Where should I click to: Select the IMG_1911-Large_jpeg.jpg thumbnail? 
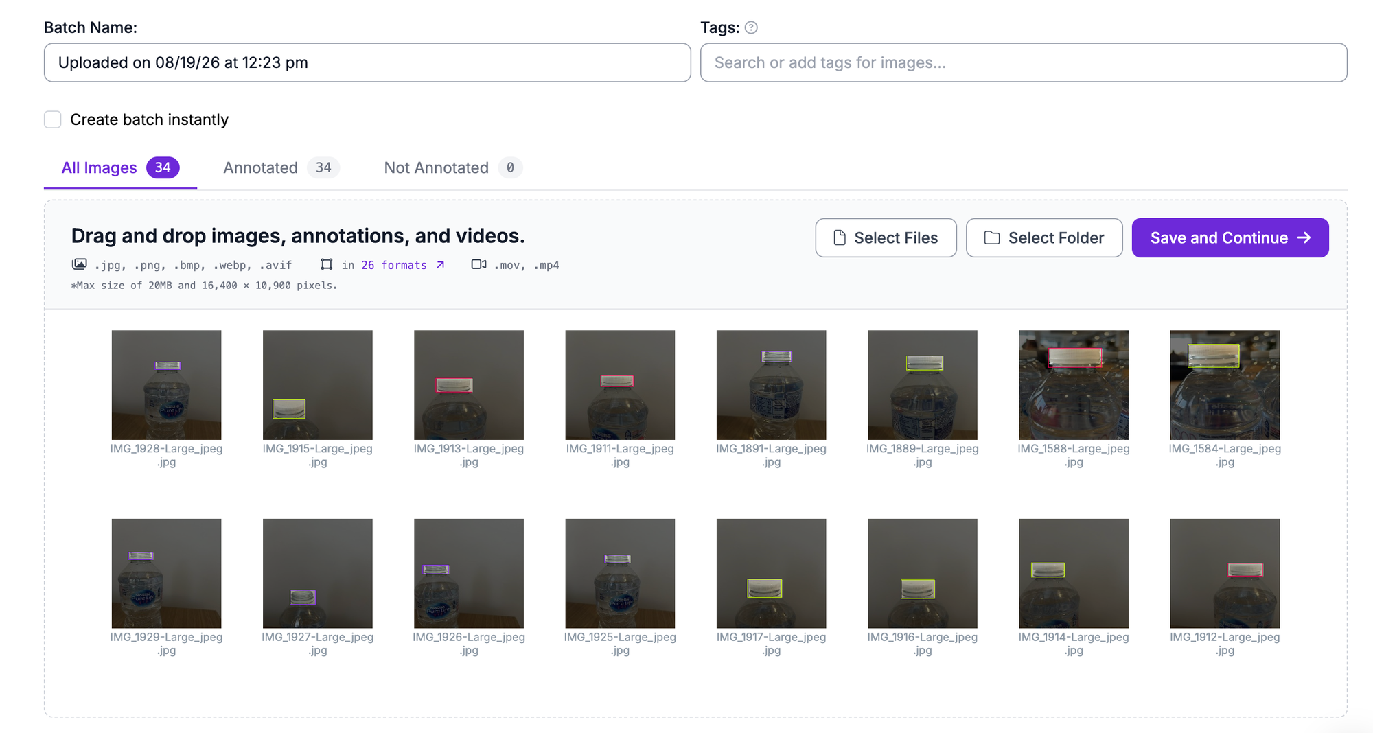[620, 385]
